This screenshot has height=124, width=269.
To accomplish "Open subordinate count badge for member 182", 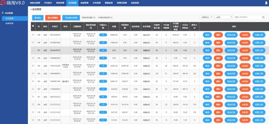I will [x=103, y=89].
